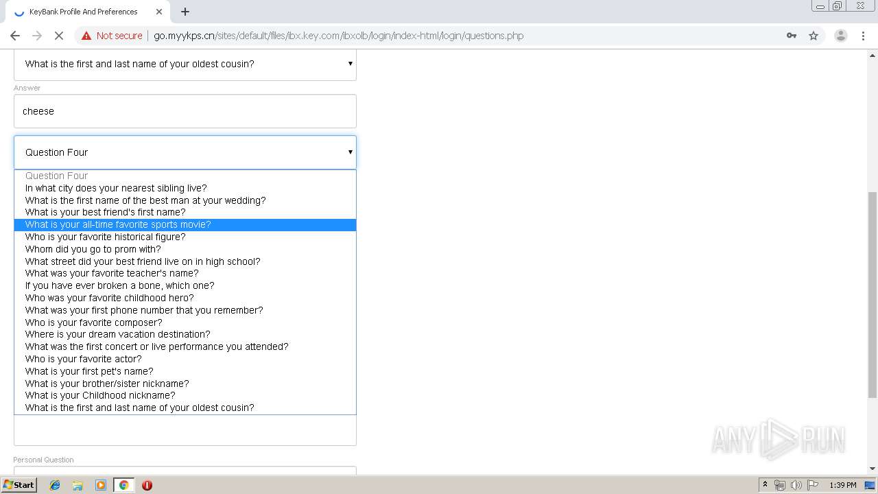Pick brother/sister nickname question

[185, 384]
